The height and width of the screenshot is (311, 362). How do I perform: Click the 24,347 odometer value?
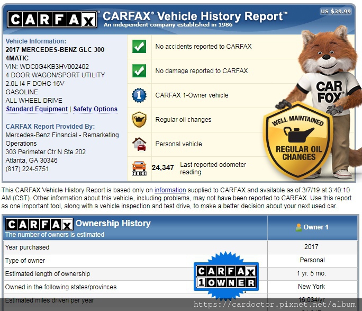coord(163,167)
